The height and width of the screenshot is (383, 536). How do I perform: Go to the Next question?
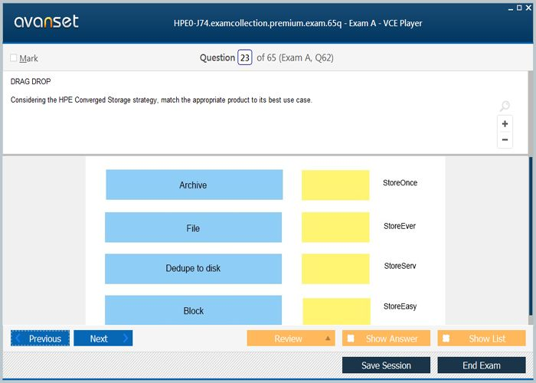tap(103, 339)
